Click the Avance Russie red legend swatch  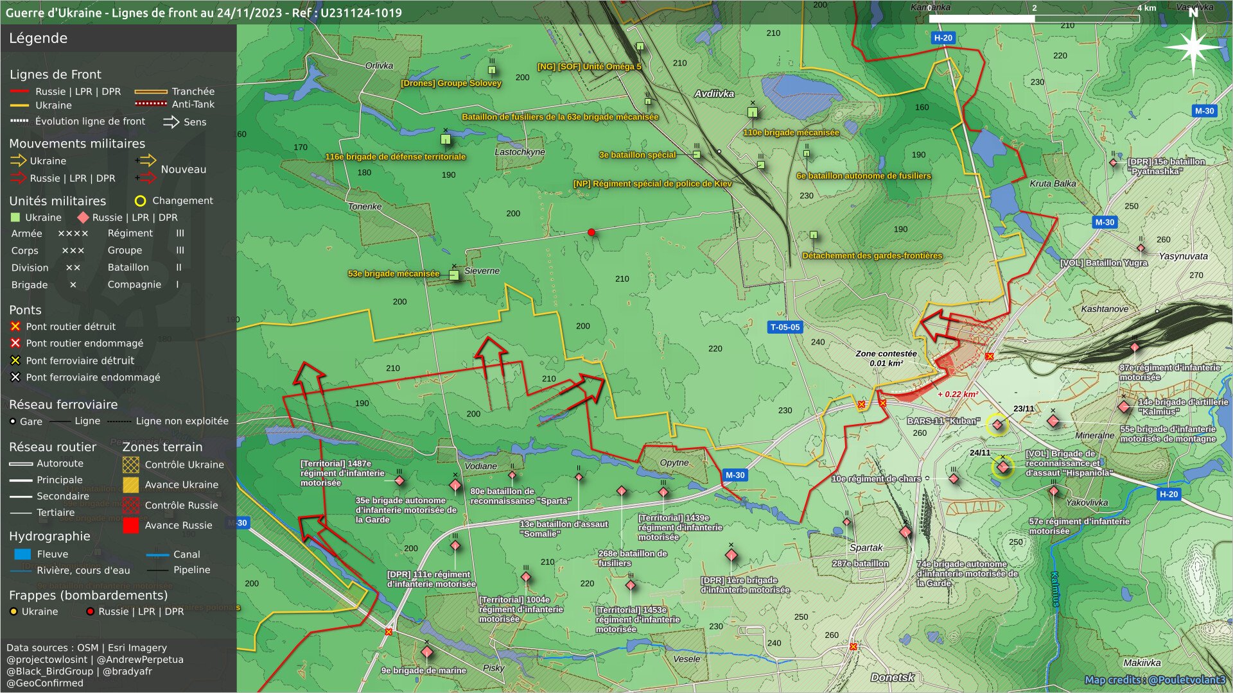[x=130, y=526]
